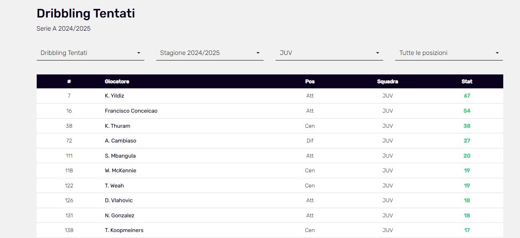The image size is (520, 238).
Task: Sort table by the Giocatore column header
Action: point(117,81)
